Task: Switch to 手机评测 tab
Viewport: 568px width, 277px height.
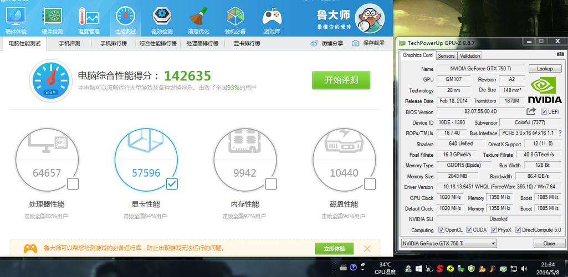Action: click(x=70, y=43)
